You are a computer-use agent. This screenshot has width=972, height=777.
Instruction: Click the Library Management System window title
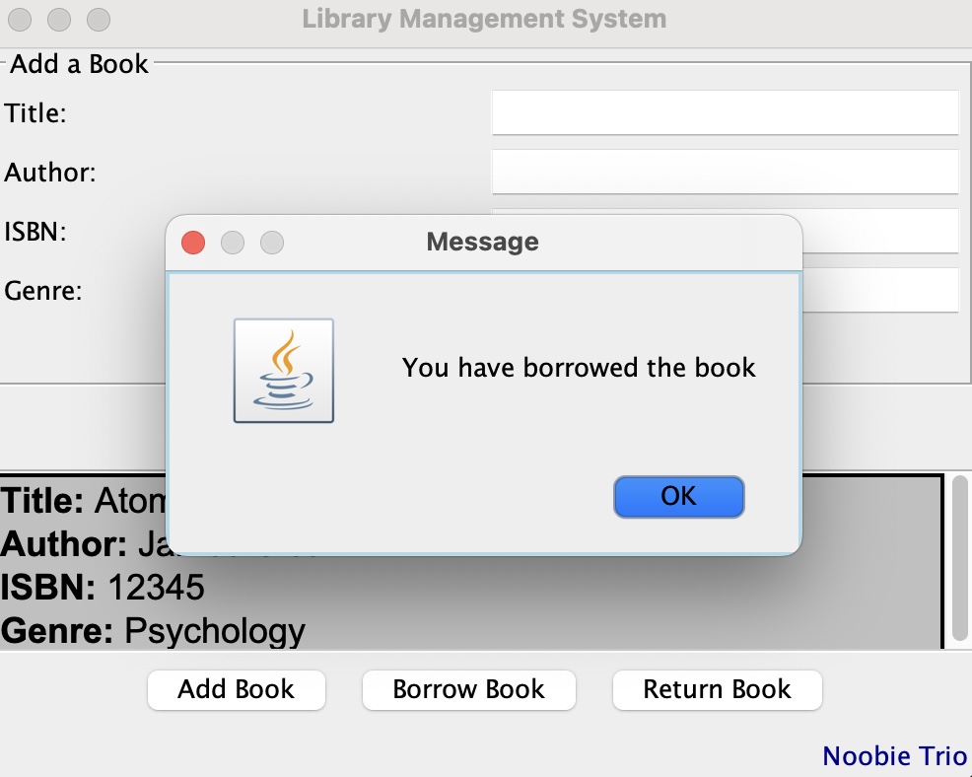click(x=484, y=19)
